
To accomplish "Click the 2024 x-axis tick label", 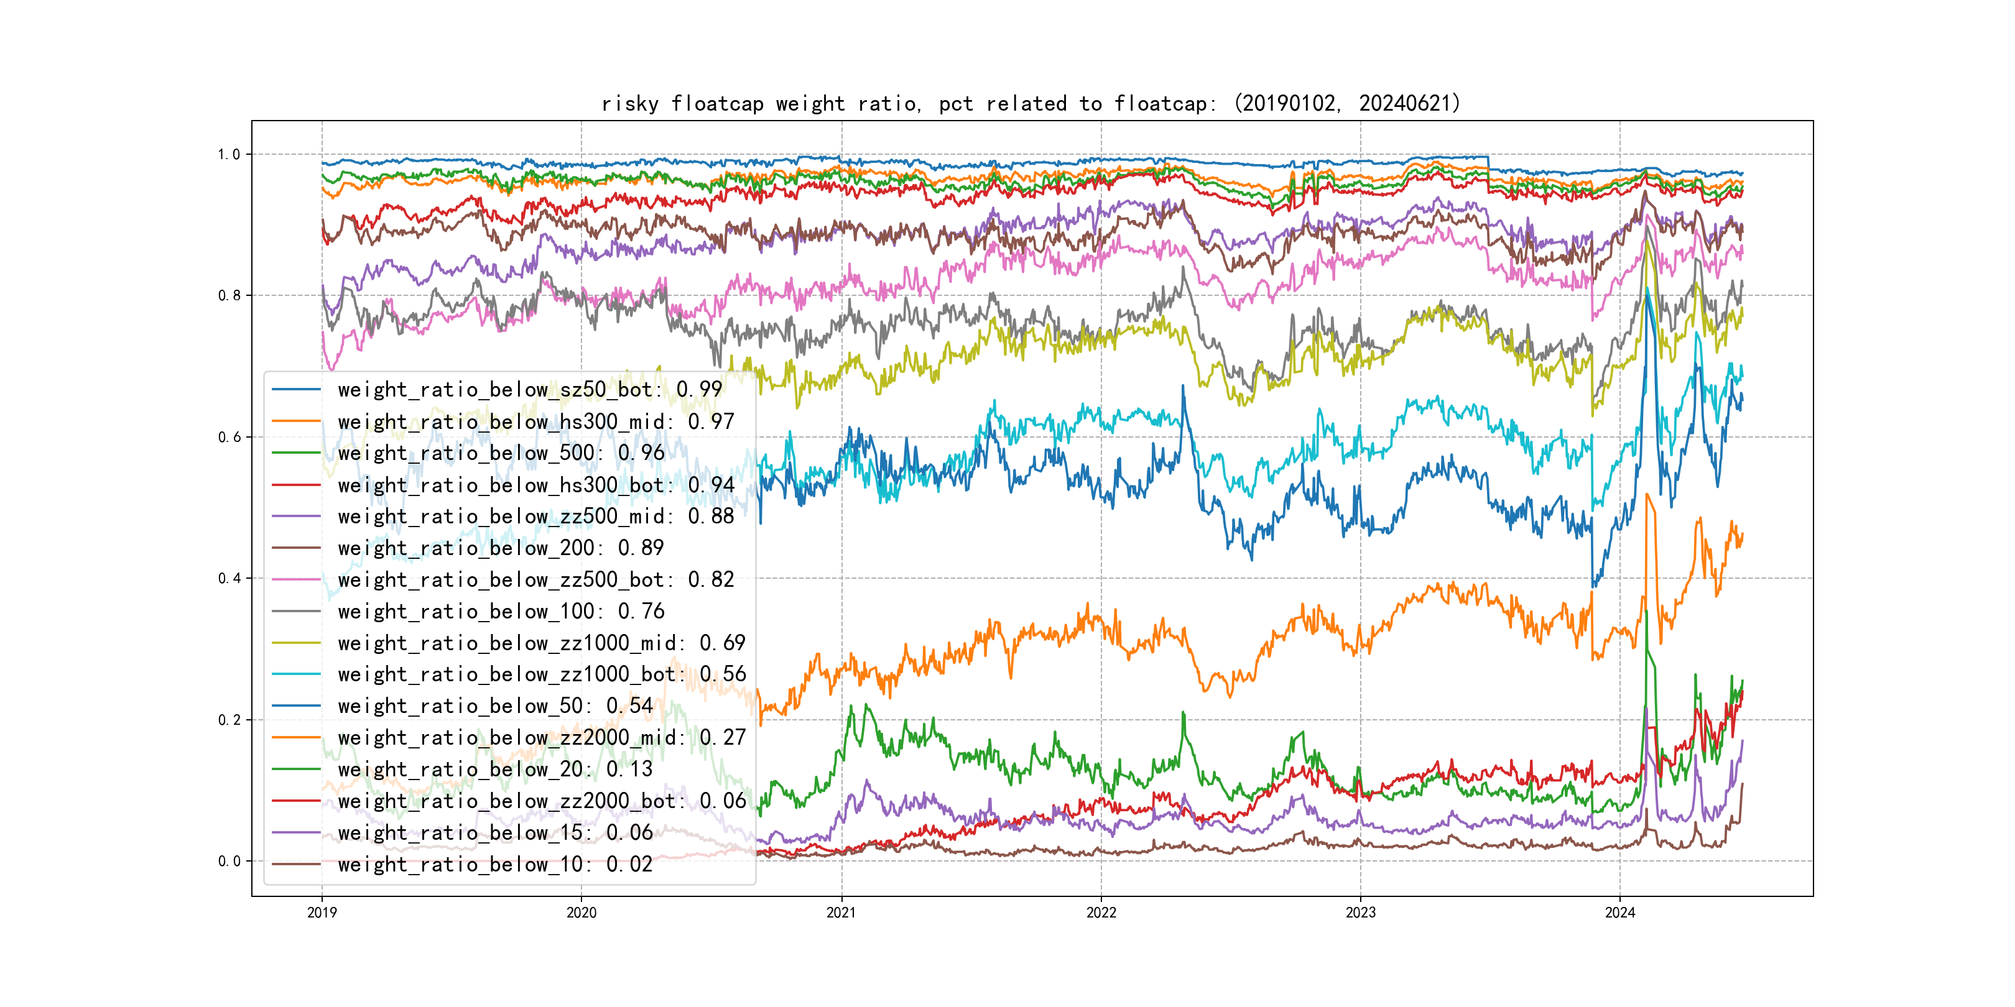I will click(x=1619, y=913).
